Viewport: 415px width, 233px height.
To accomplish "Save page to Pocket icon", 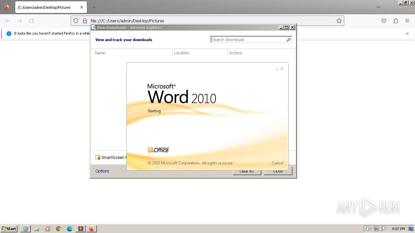I will (384, 21).
